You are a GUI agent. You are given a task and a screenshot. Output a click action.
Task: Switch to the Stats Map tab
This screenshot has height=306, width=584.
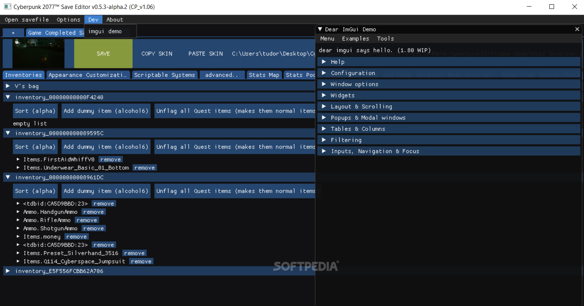(264, 75)
